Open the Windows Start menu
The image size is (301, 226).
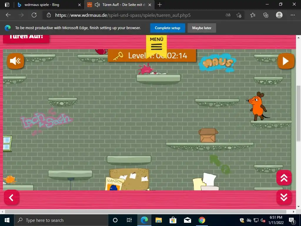point(7,220)
